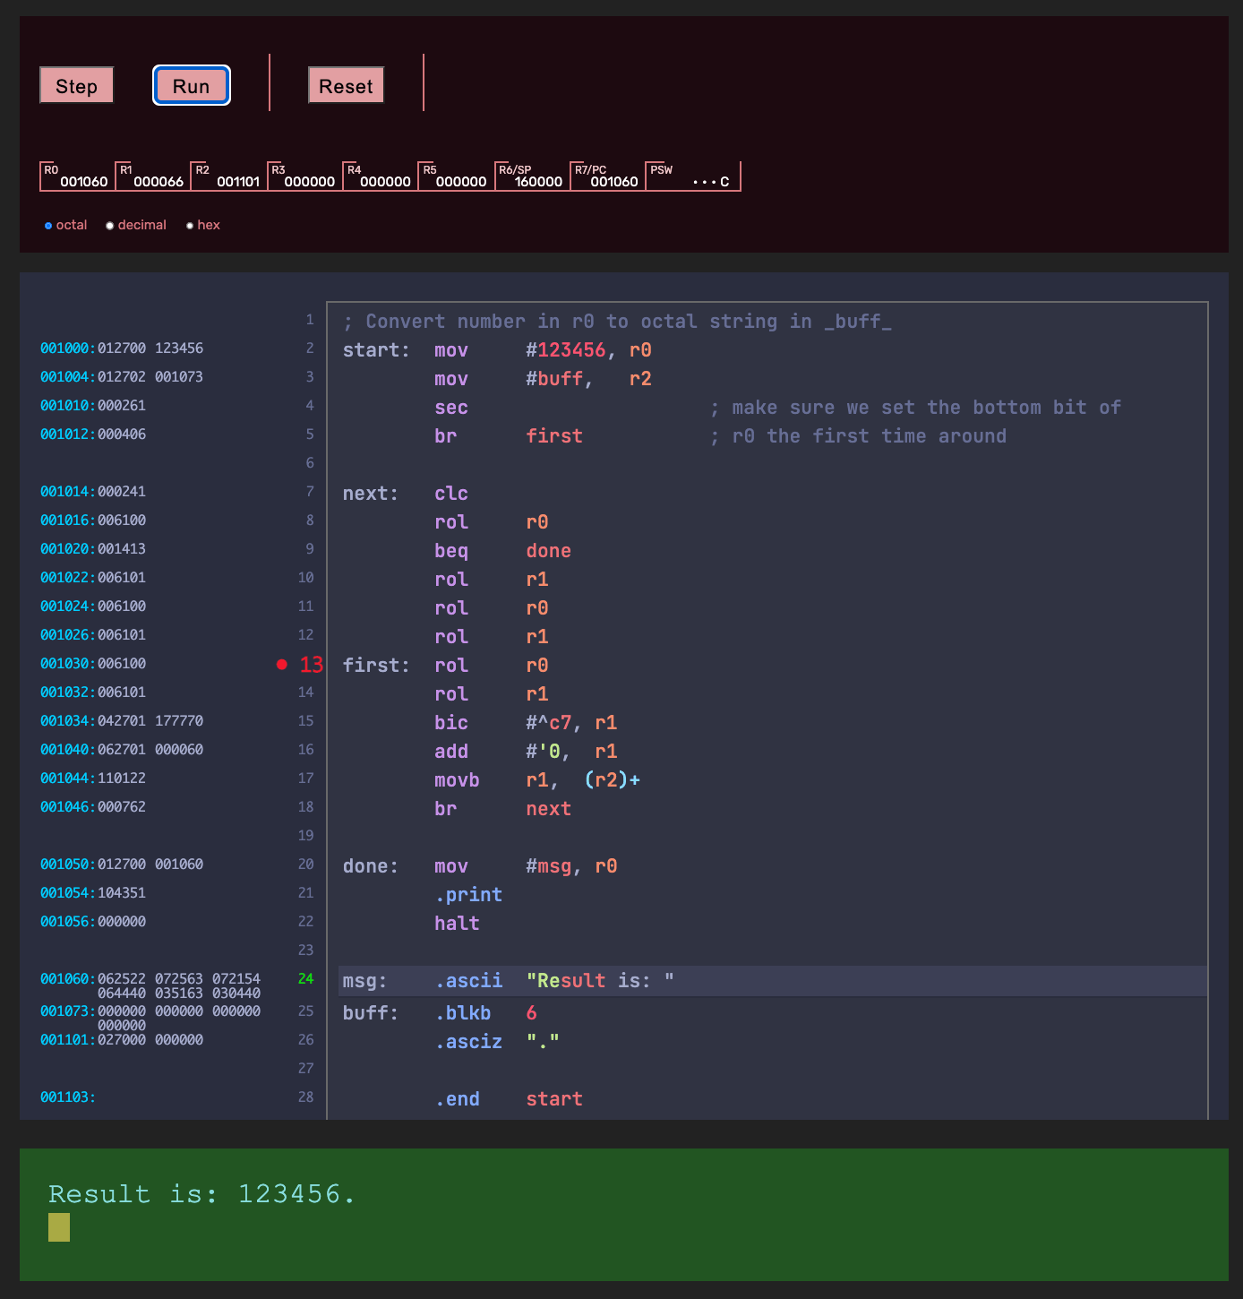
Task: Click the 'next:' label in the code
Action: [x=371, y=494]
